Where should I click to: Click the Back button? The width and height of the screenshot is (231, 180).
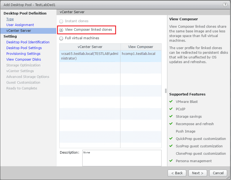pos(177,173)
